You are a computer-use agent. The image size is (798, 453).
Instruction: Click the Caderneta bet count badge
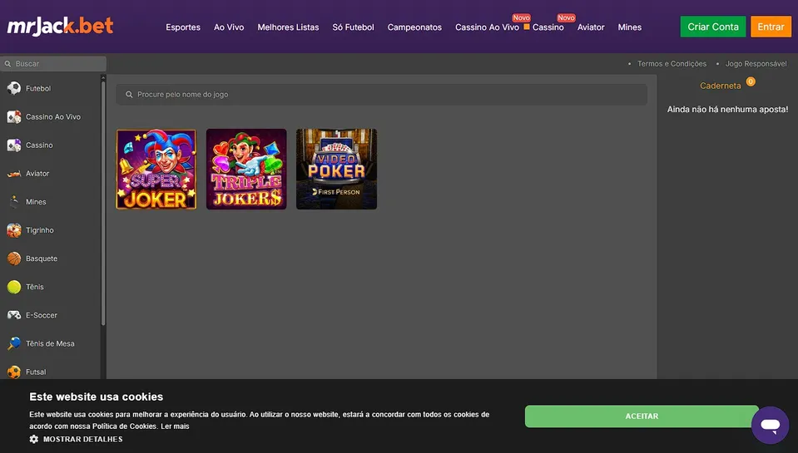751,81
